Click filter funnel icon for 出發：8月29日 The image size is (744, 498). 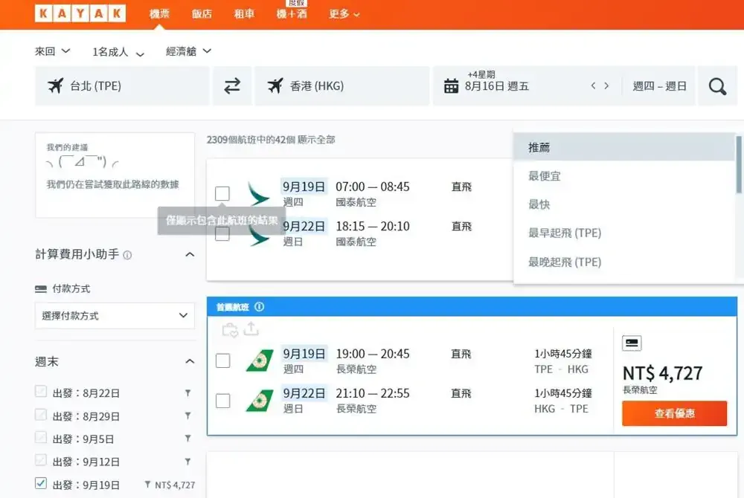pyautogui.click(x=188, y=415)
